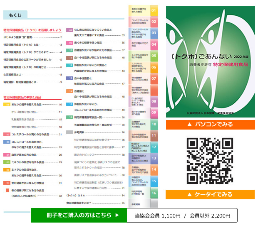This screenshot has width=258, height=240.
Task: Click the もくじ heading label
Action: coord(15,15)
